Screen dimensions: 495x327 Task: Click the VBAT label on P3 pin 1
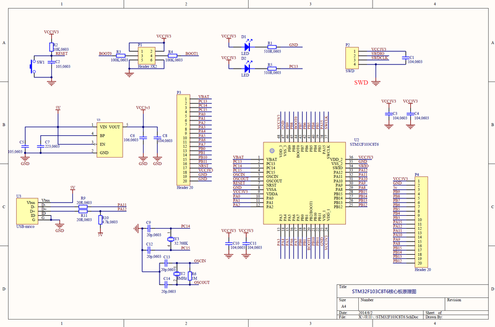point(204,97)
